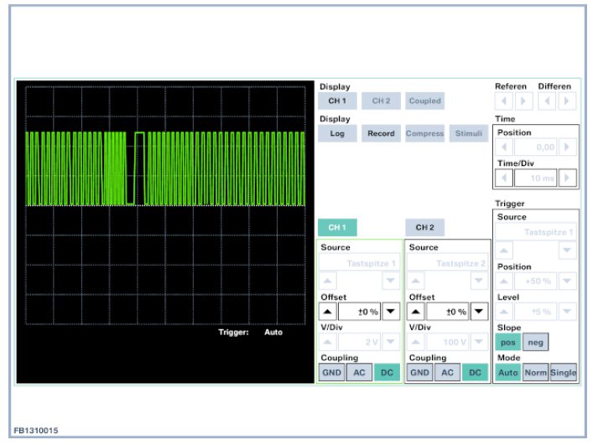Viewport: 598px width, 445px height.
Task: Set CH 1 coupling to AC
Action: pyautogui.click(x=358, y=373)
